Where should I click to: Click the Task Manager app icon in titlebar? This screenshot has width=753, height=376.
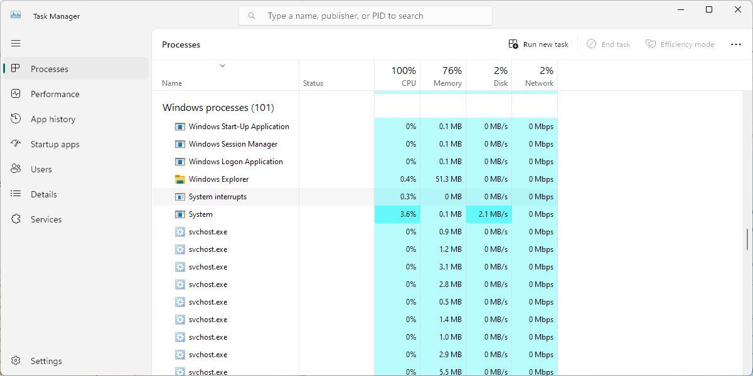pyautogui.click(x=16, y=16)
